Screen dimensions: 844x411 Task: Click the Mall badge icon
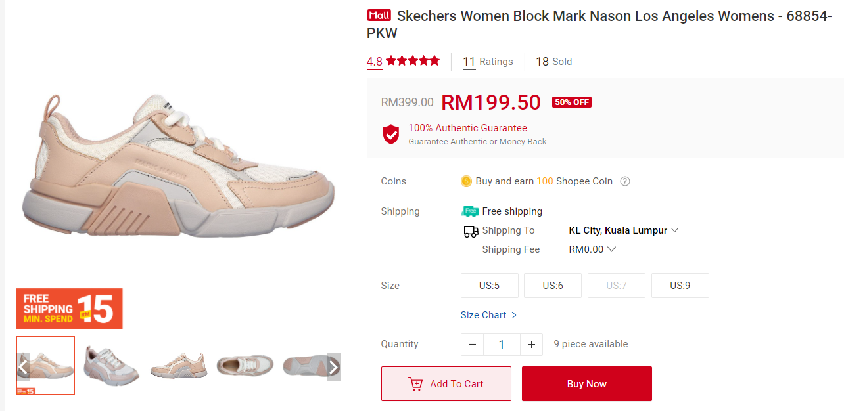pyautogui.click(x=379, y=16)
